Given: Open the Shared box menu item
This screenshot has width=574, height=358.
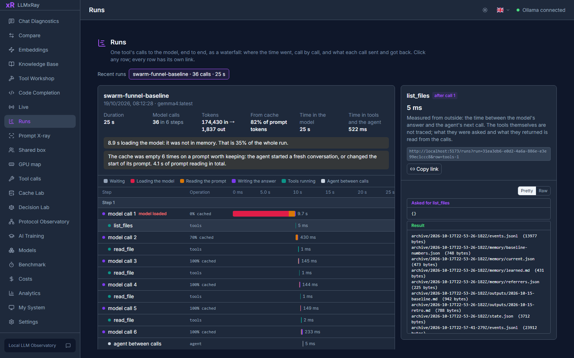Looking at the screenshot, I should click(40, 150).
